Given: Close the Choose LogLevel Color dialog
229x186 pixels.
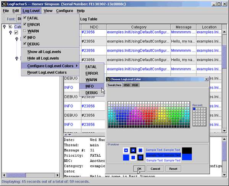Looking at the screenshot, I should tap(206, 79).
